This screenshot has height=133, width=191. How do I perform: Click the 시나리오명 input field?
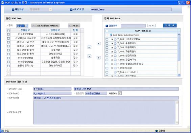[131, 9]
